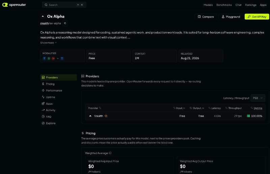Go to Performance section
Image resolution: width=270 pixels, height=174 pixels.
click(x=58, y=91)
